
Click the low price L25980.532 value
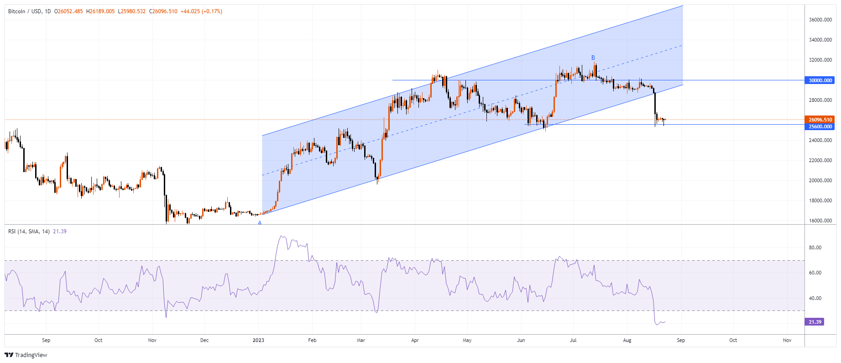[132, 11]
